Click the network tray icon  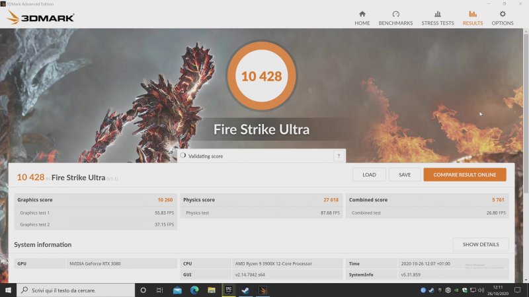pos(473,290)
